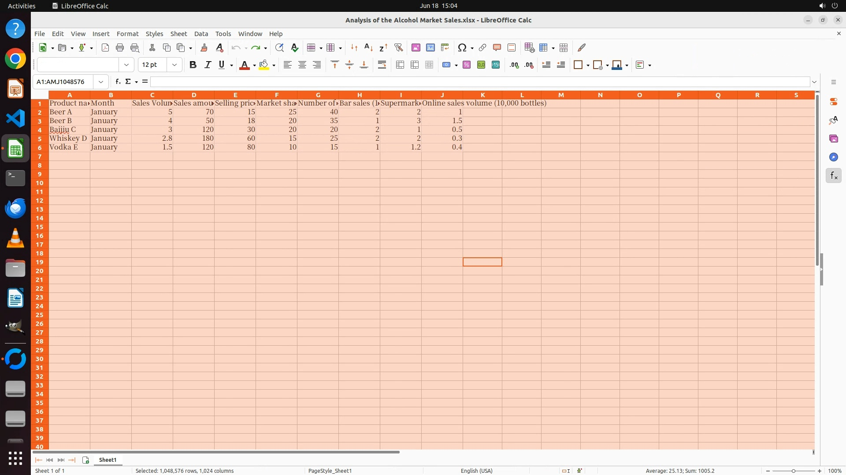The height and width of the screenshot is (475, 846).
Task: Open the Data menu
Action: tap(201, 34)
